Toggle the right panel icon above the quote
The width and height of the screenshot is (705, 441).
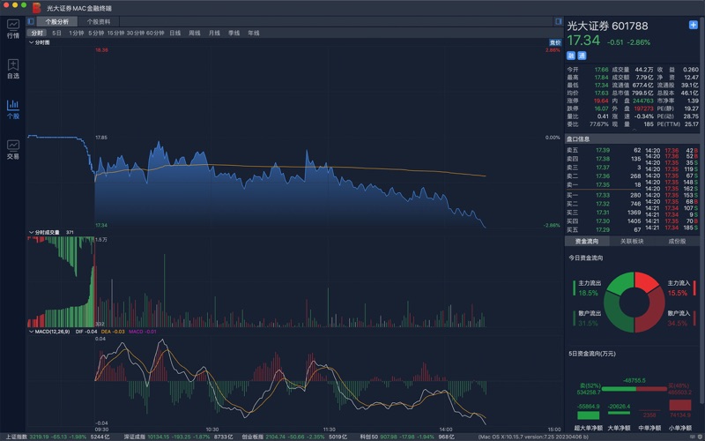coord(556,21)
